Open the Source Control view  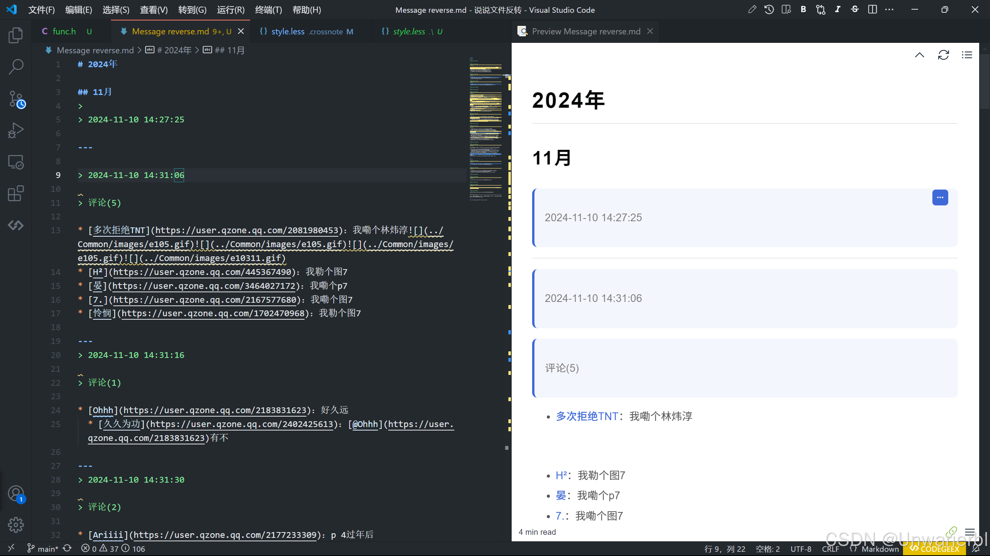pos(15,99)
